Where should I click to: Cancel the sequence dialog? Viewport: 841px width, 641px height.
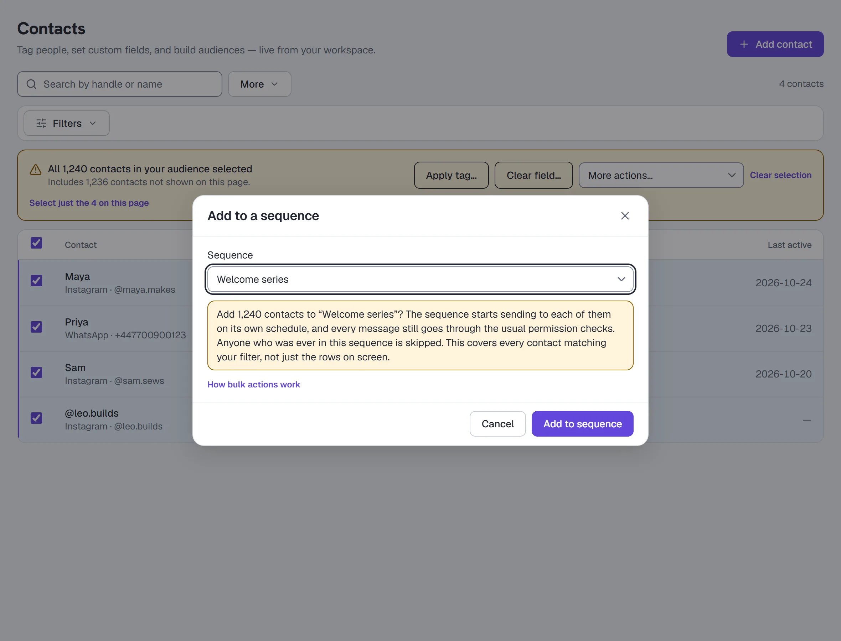click(497, 423)
